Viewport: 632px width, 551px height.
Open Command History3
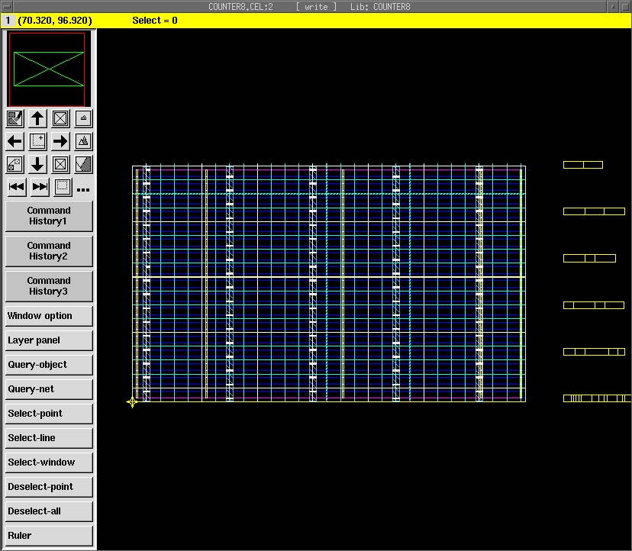pos(49,286)
